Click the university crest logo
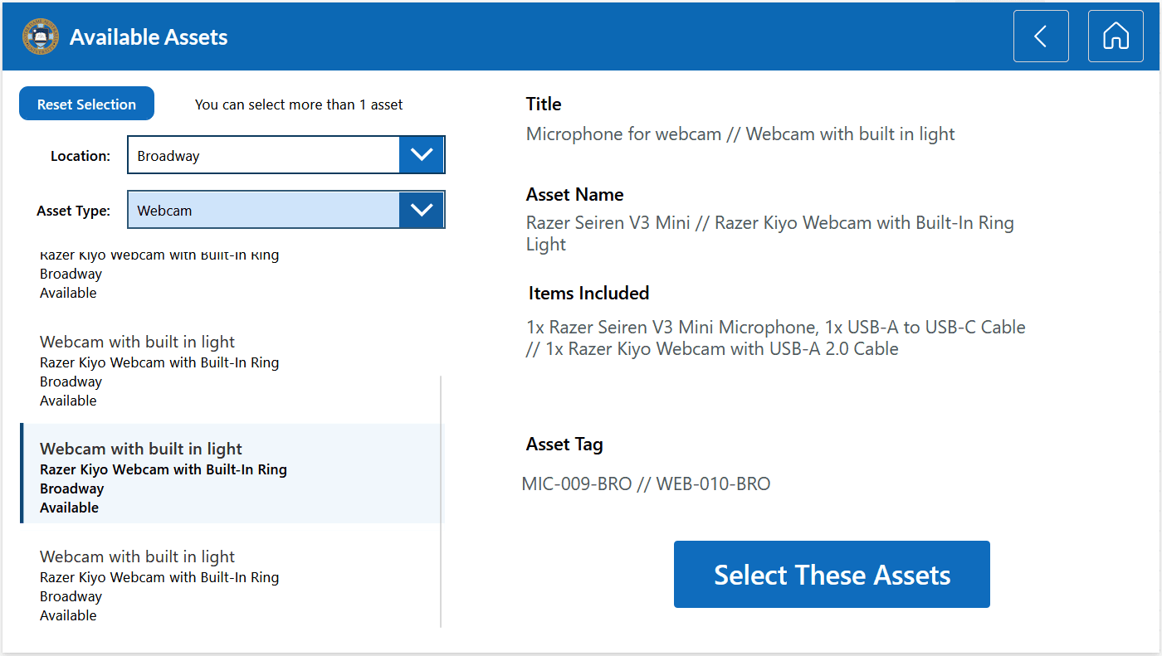This screenshot has width=1162, height=656. click(x=40, y=36)
